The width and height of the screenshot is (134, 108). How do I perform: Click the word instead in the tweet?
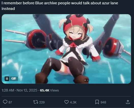coord(8,9)
